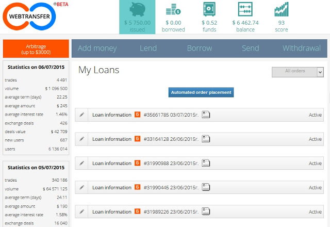
Task: Click the Webtransfer logo
Action: point(29,16)
